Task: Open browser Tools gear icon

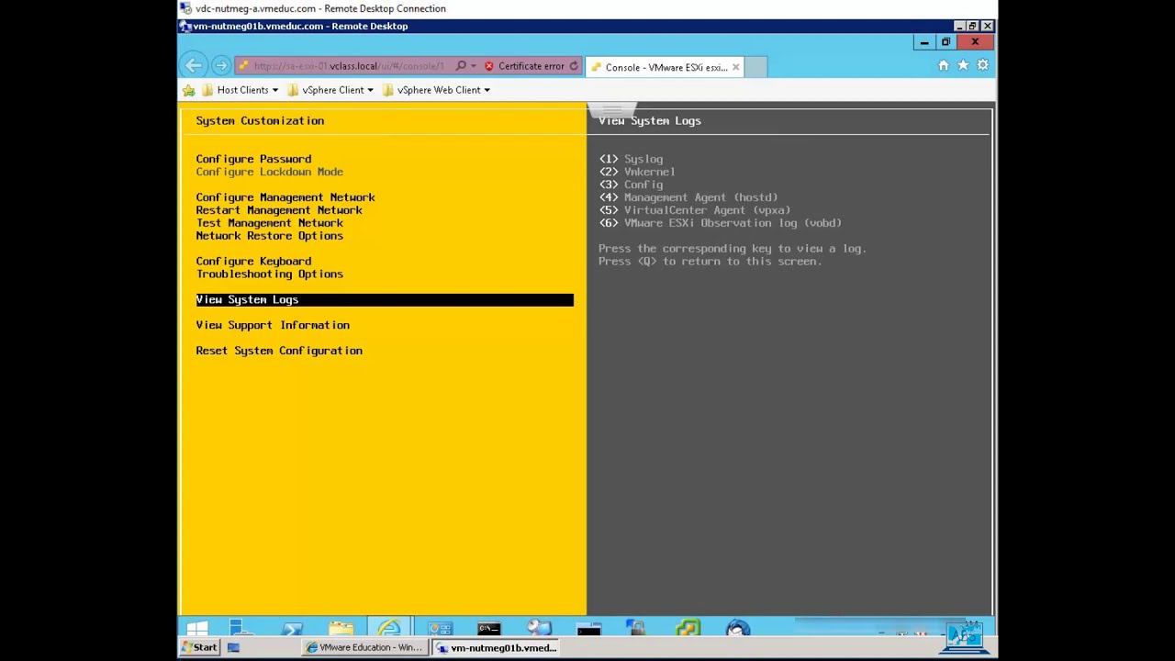Action: click(982, 65)
